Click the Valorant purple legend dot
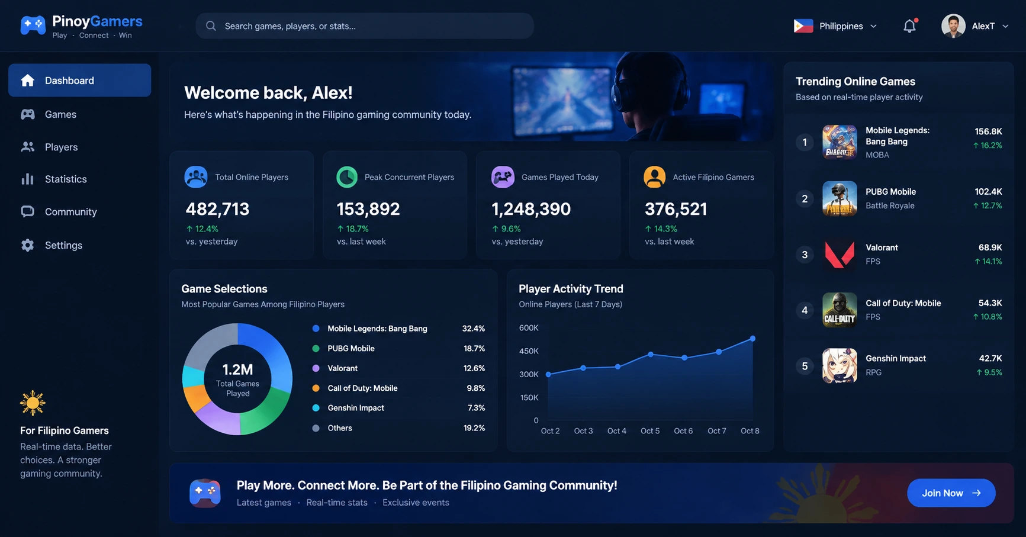Screen dimensions: 1026x537 (x=316, y=368)
